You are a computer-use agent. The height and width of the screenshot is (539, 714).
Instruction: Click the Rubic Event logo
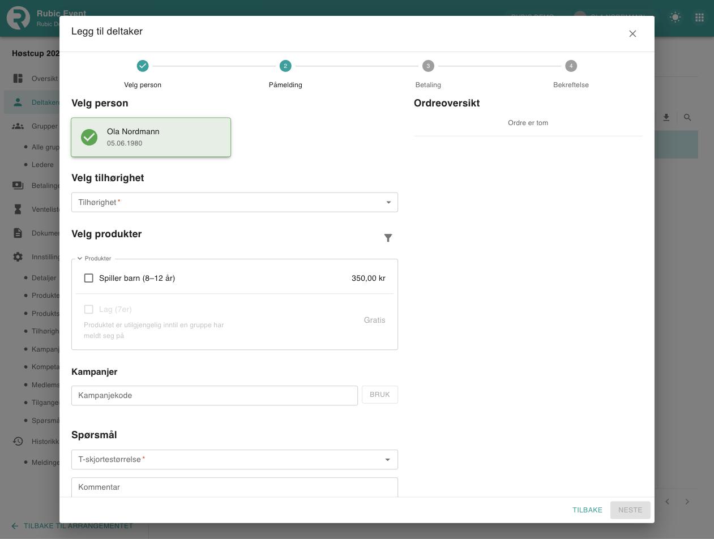[x=18, y=18]
